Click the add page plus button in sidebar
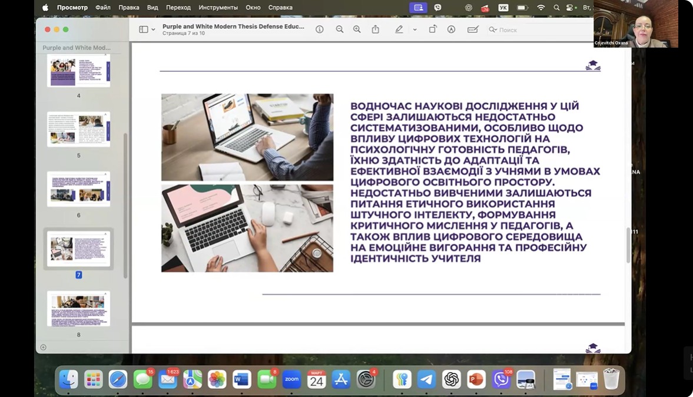693x397 pixels. click(x=43, y=347)
